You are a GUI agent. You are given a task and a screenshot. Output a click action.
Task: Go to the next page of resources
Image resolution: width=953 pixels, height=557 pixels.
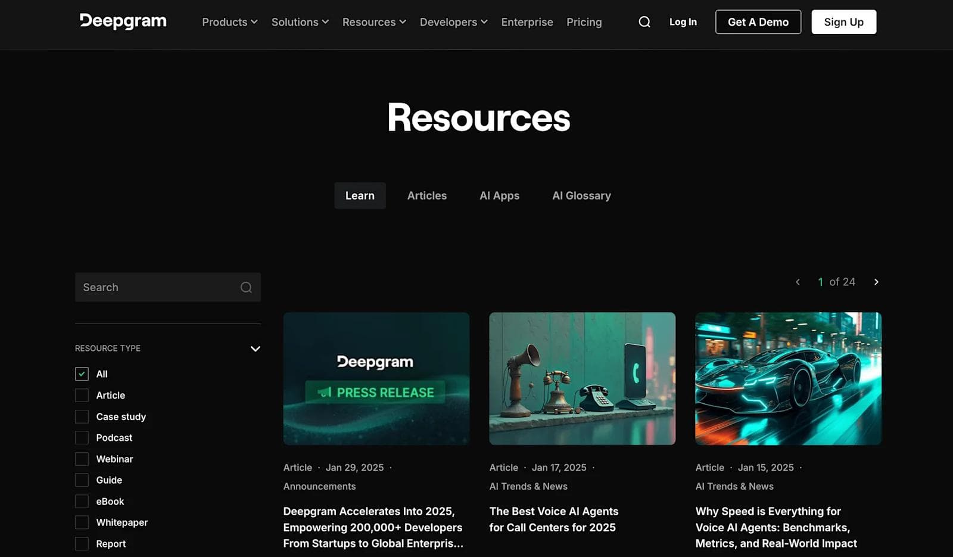[x=876, y=282]
